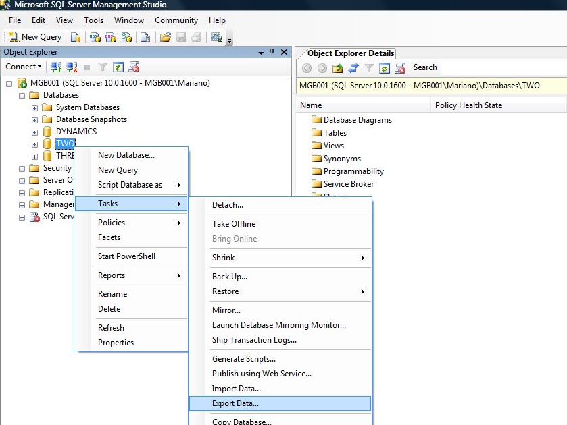Click Disconnect icon in Object Explorer
567x425 pixels.
pos(72,67)
